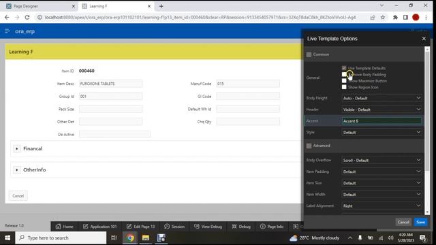Click the Pack Size input field

[110, 109]
